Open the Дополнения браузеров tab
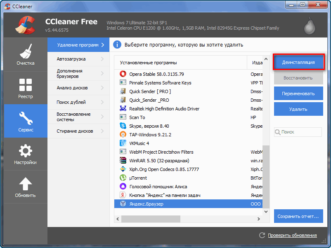This screenshot has width=331, height=248. click(x=78, y=73)
